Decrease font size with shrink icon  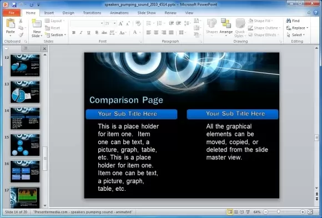point(128,23)
